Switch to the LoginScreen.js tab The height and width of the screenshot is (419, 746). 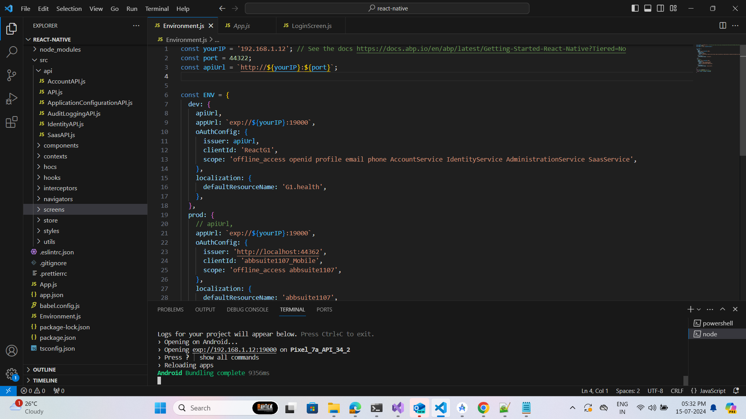tap(311, 26)
